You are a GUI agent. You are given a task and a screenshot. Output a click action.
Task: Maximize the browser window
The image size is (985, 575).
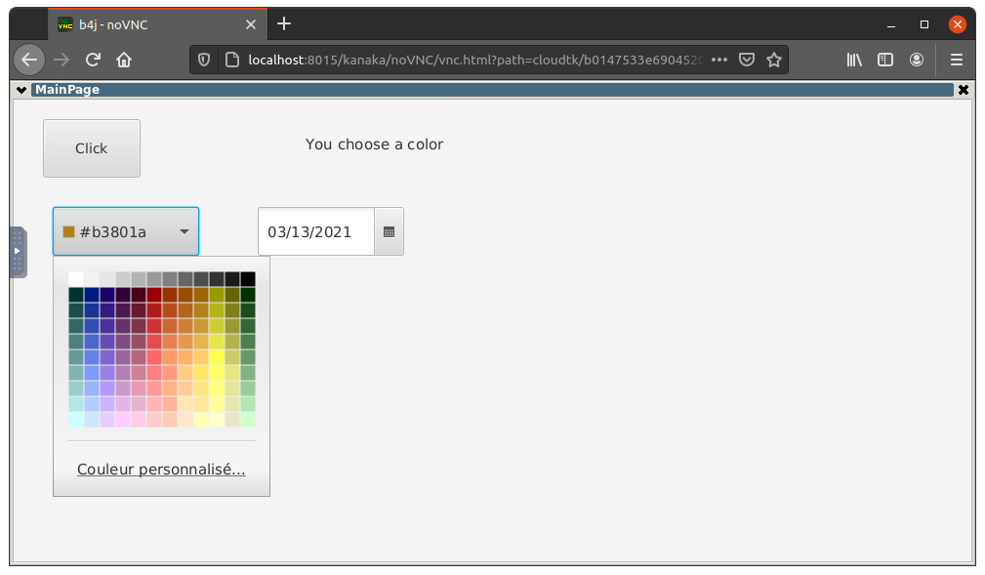[924, 24]
